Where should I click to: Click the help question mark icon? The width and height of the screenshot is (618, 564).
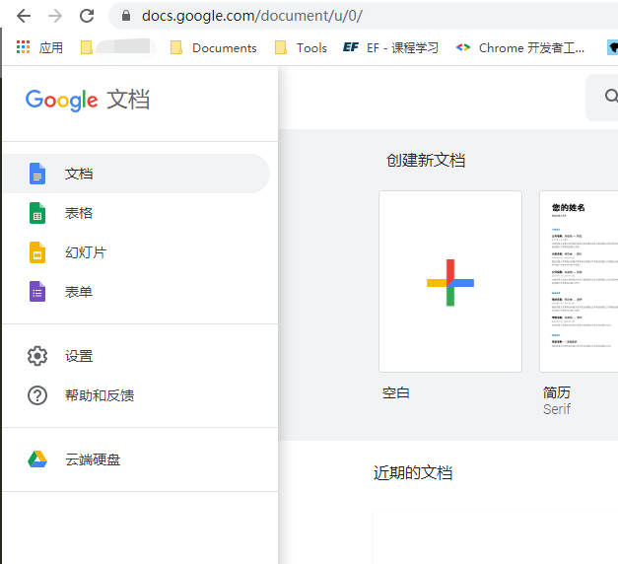37,395
